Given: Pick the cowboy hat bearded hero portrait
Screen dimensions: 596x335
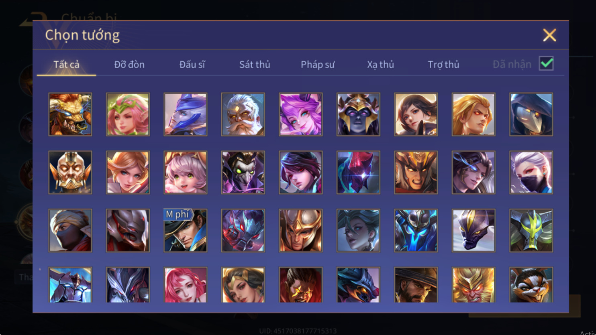Looking at the screenshot, I should (416, 285).
